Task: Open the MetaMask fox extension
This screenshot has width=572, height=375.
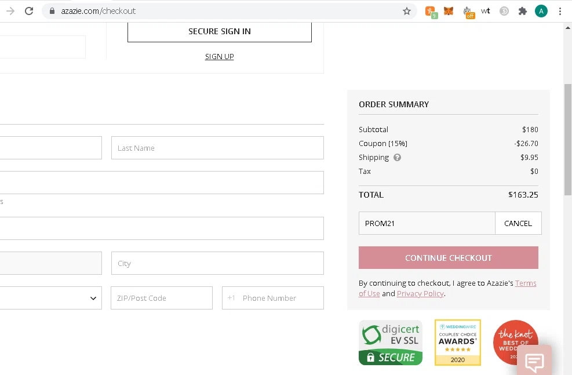Action: (449, 11)
